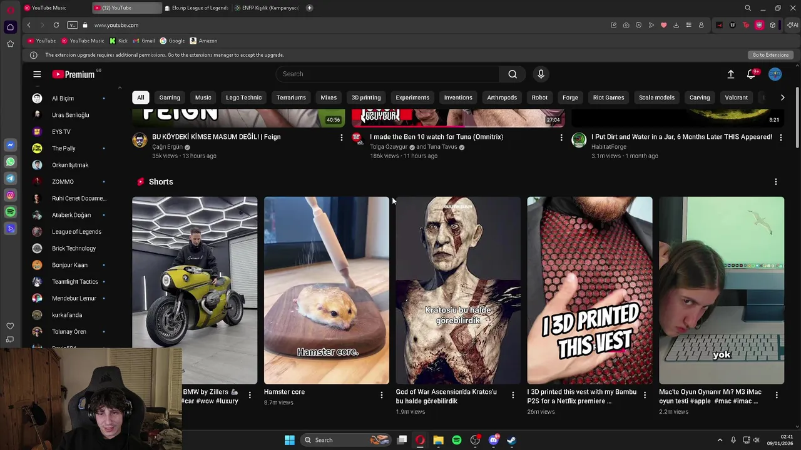Switch to the Elo.rip League tab
This screenshot has height=450, width=801.
197,8
